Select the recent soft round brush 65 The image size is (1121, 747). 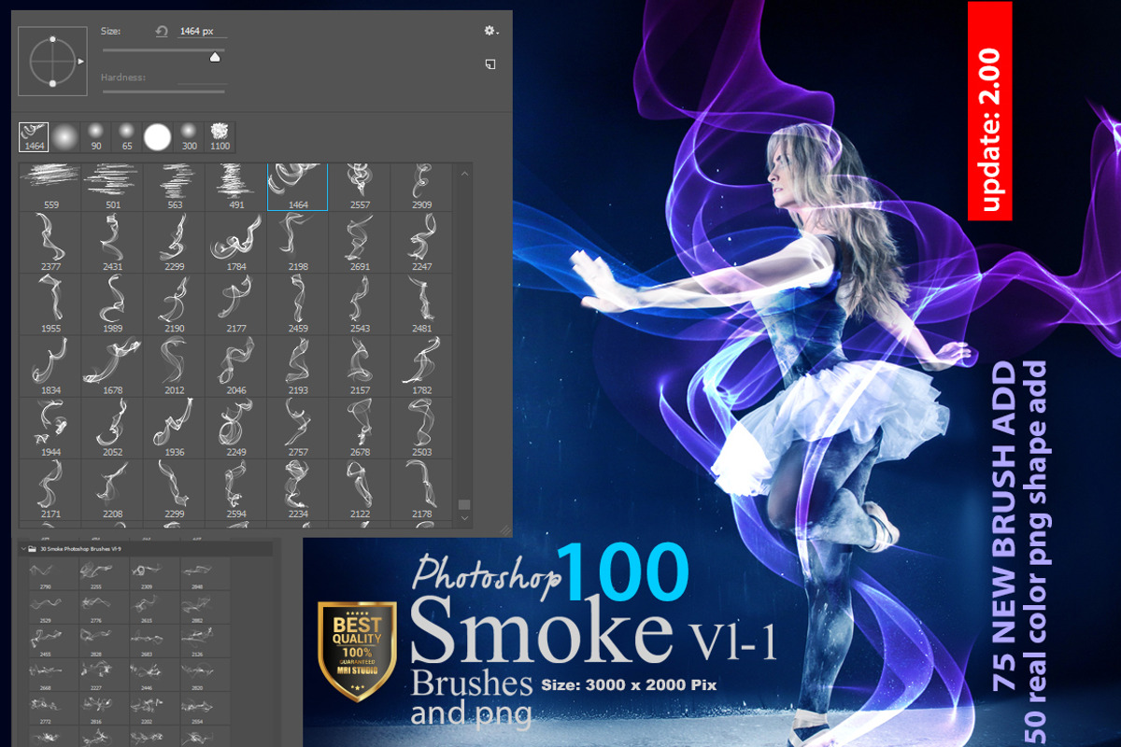click(127, 137)
